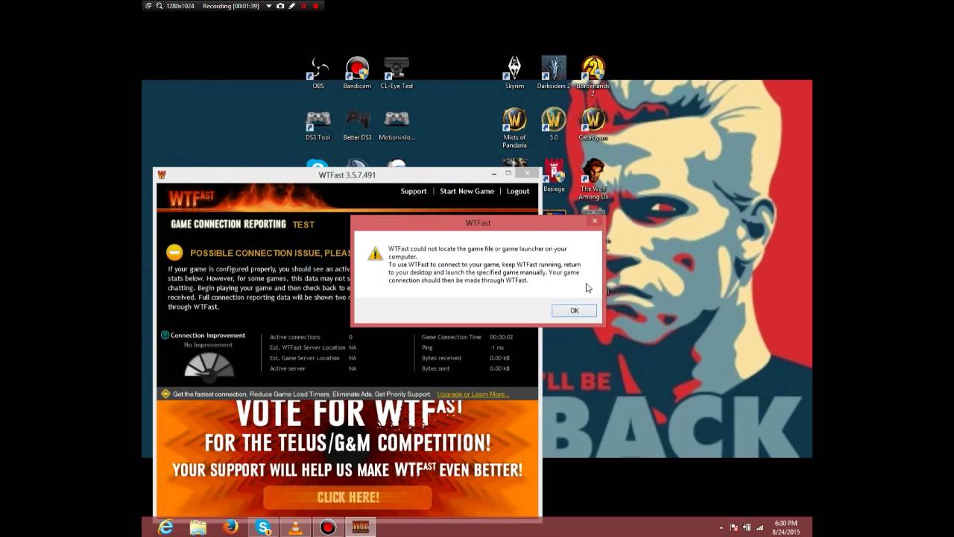This screenshot has width=954, height=537.
Task: Click the pencil draw icon in recording bar
Action: click(x=291, y=6)
